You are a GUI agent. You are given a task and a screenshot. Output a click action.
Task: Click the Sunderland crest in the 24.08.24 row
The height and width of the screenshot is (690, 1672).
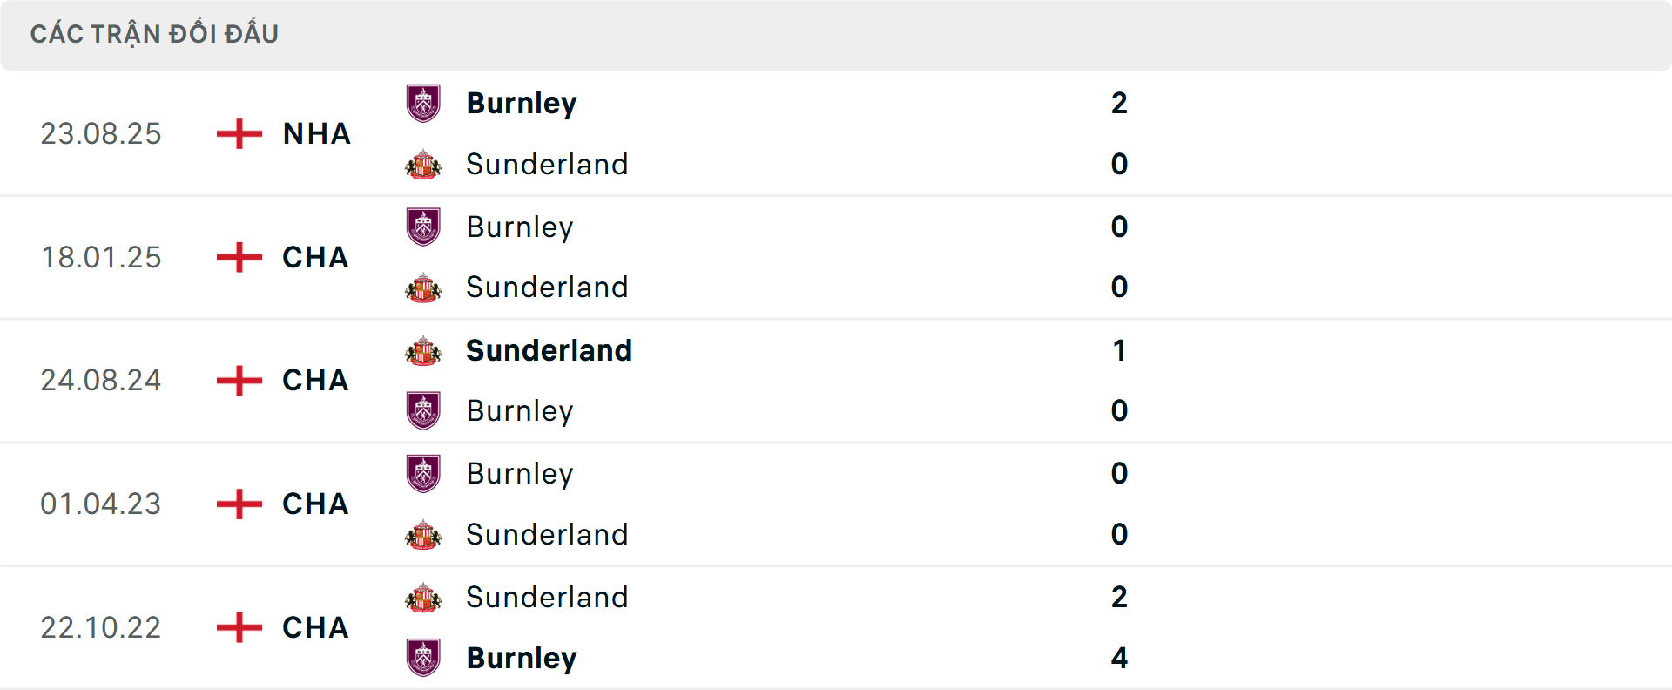(x=423, y=349)
